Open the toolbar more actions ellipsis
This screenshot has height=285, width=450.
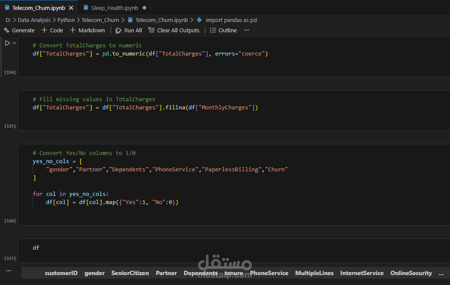(x=246, y=30)
